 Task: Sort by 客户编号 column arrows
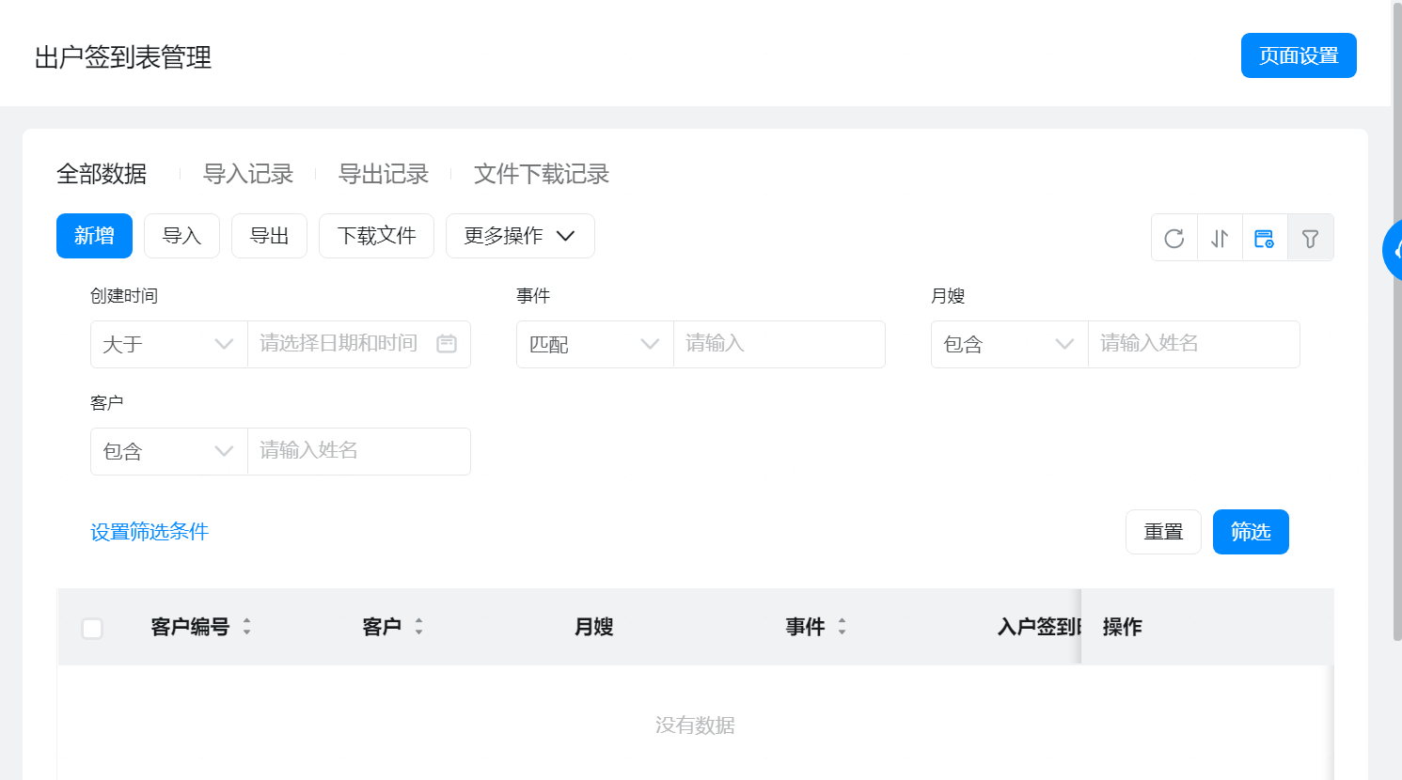coord(246,627)
